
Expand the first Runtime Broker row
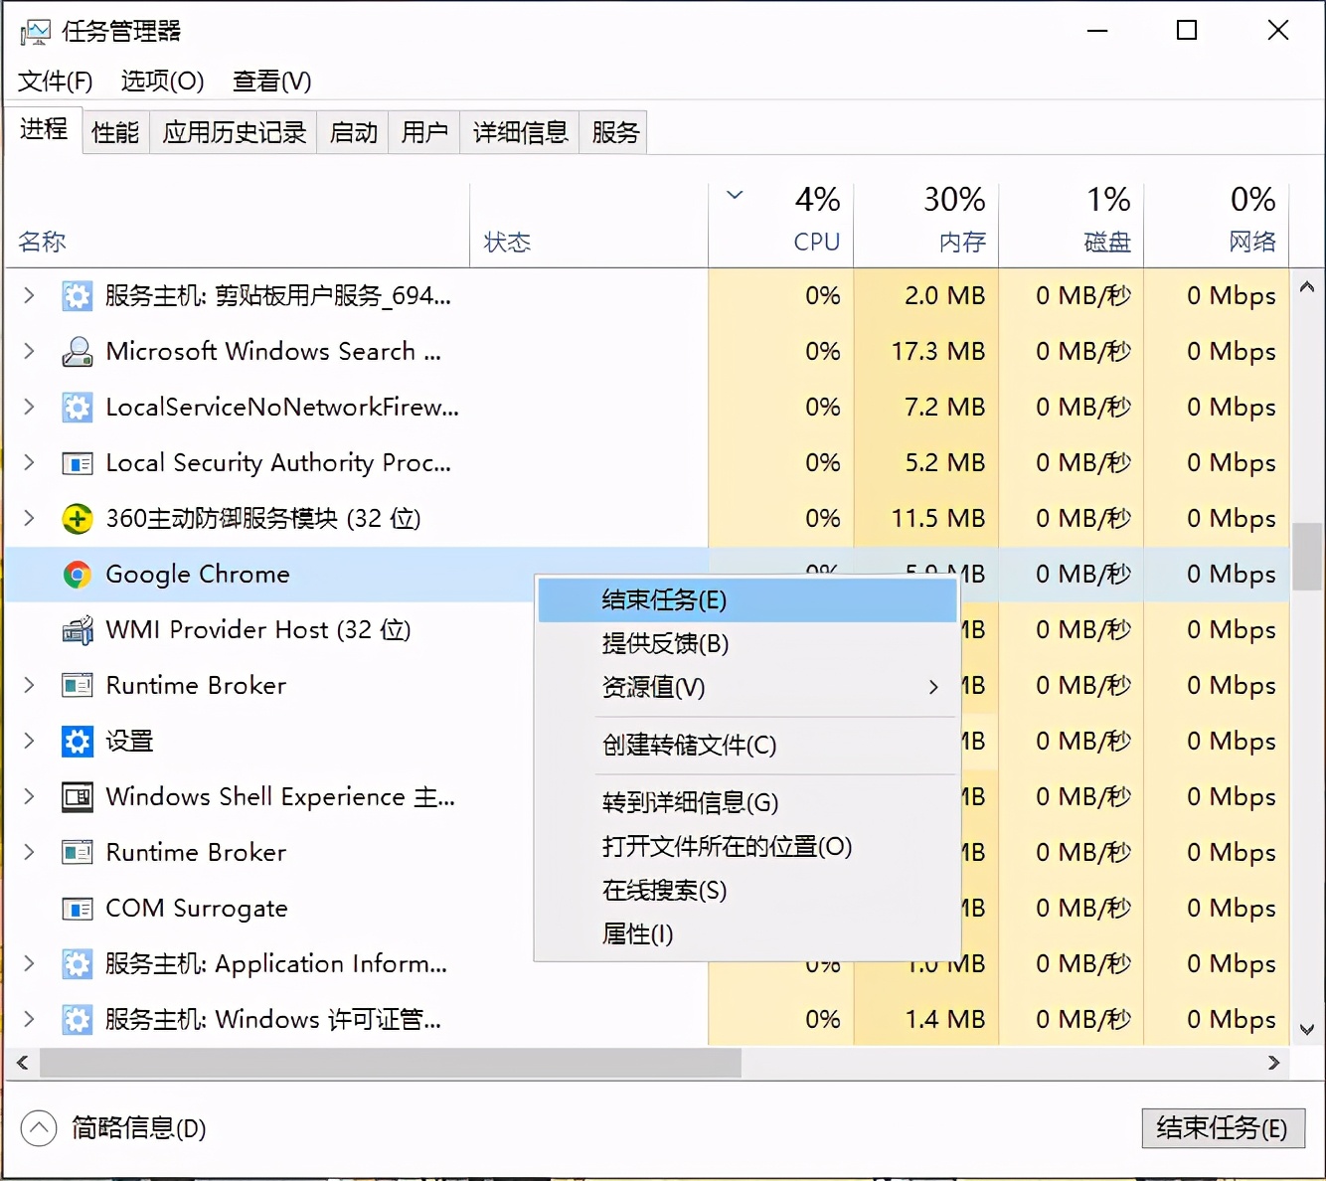[29, 685]
